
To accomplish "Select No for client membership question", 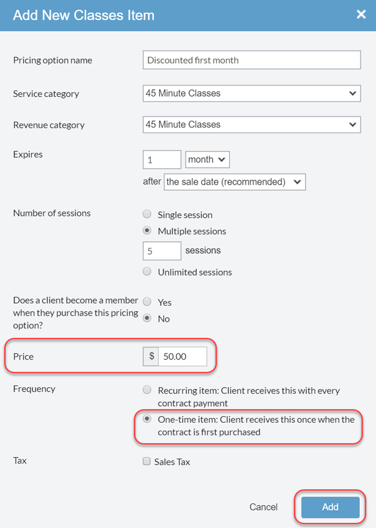I will coord(146,317).
